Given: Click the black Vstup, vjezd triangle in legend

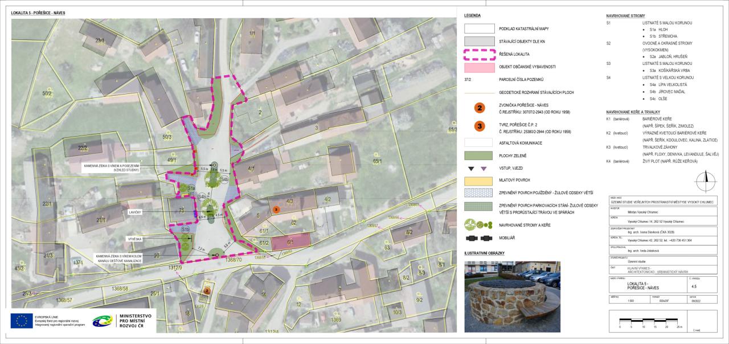Looking at the screenshot, I should click(x=472, y=168).
